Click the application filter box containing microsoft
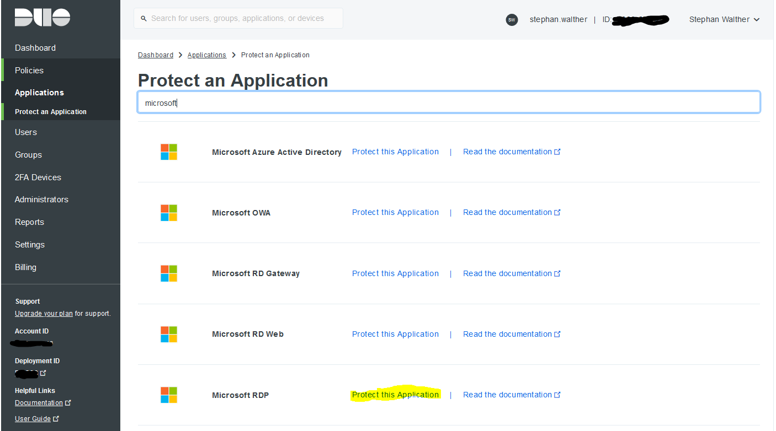This screenshot has width=776, height=431. 449,103
